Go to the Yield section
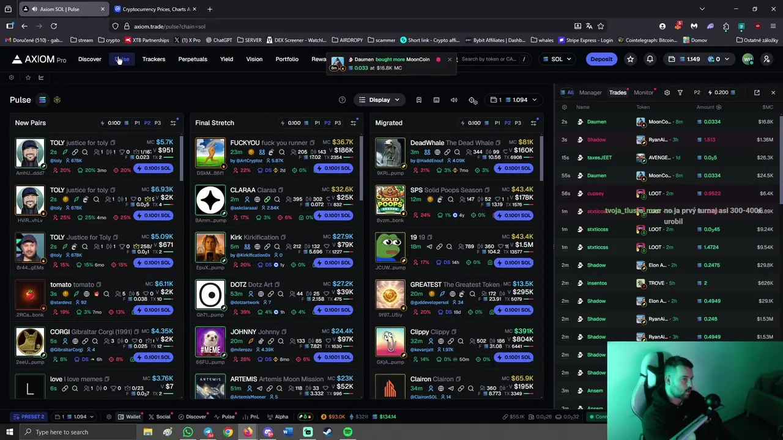The height and width of the screenshot is (440, 783). coord(226,59)
